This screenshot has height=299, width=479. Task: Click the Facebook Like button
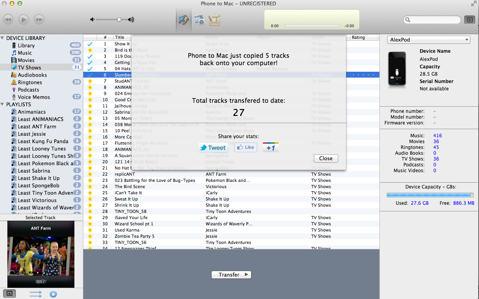[x=246, y=147]
